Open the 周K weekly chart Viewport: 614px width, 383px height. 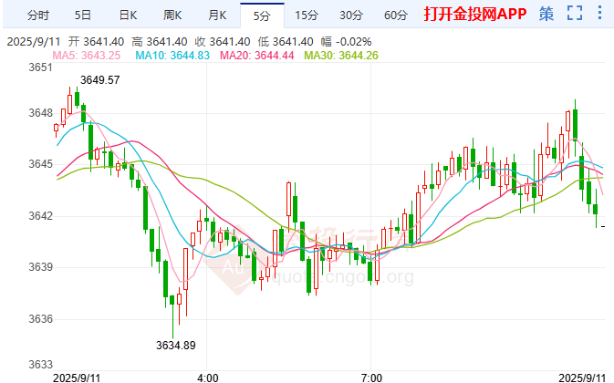(172, 15)
